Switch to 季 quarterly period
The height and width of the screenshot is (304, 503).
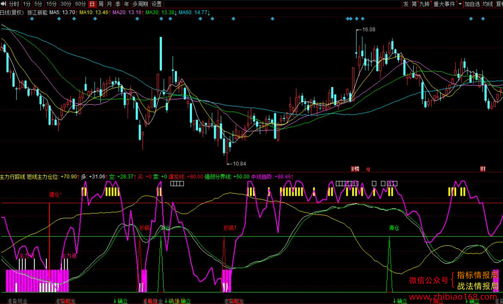[118, 4]
